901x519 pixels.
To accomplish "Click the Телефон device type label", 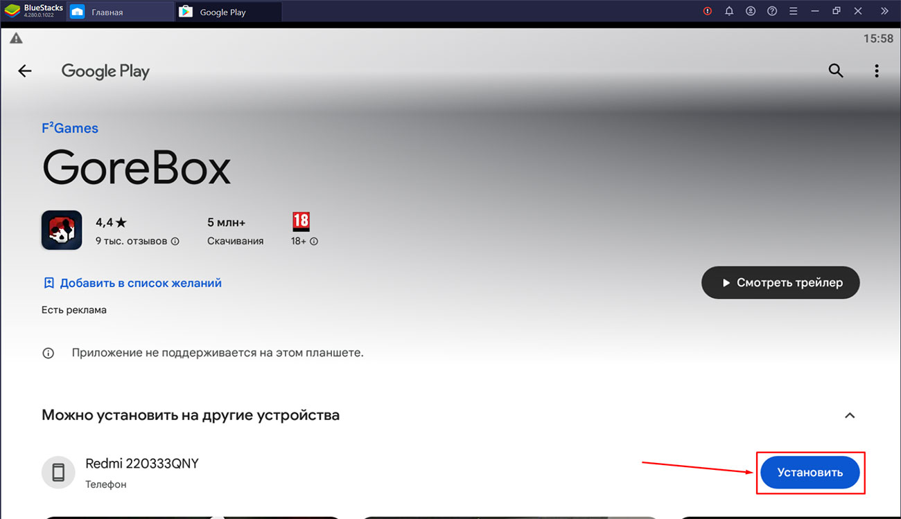I will (x=106, y=484).
